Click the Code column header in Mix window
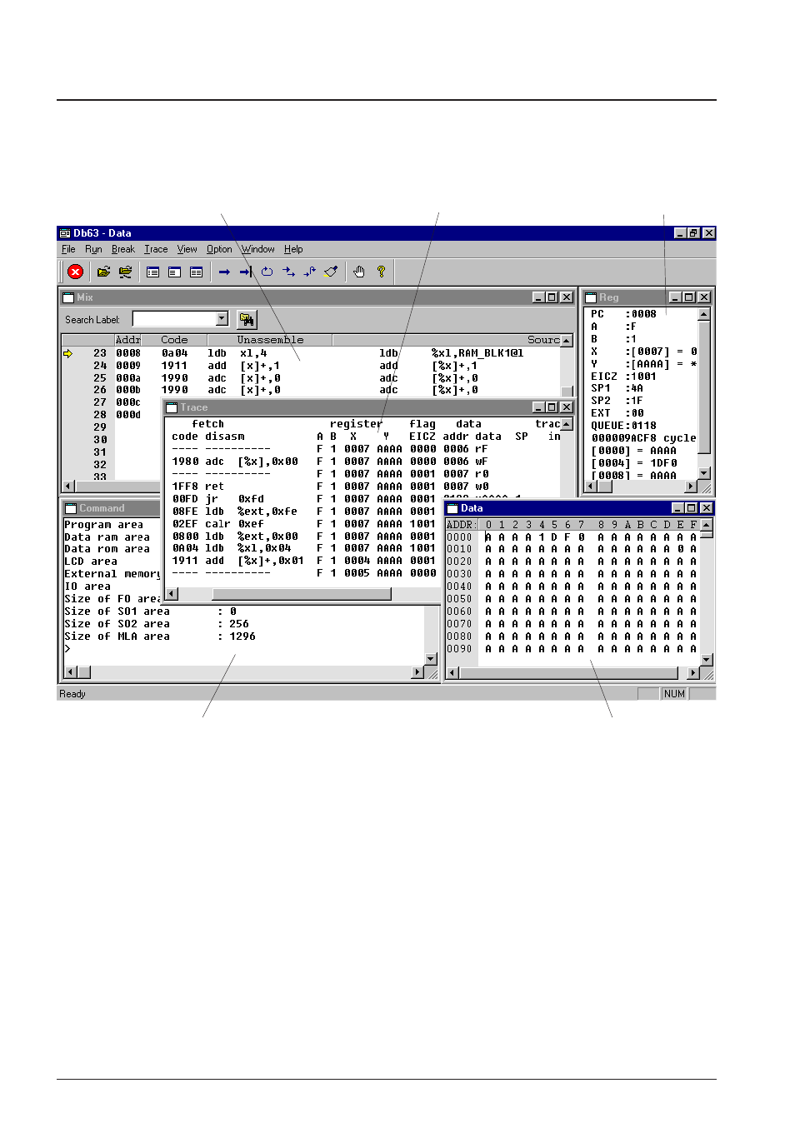 [174, 340]
